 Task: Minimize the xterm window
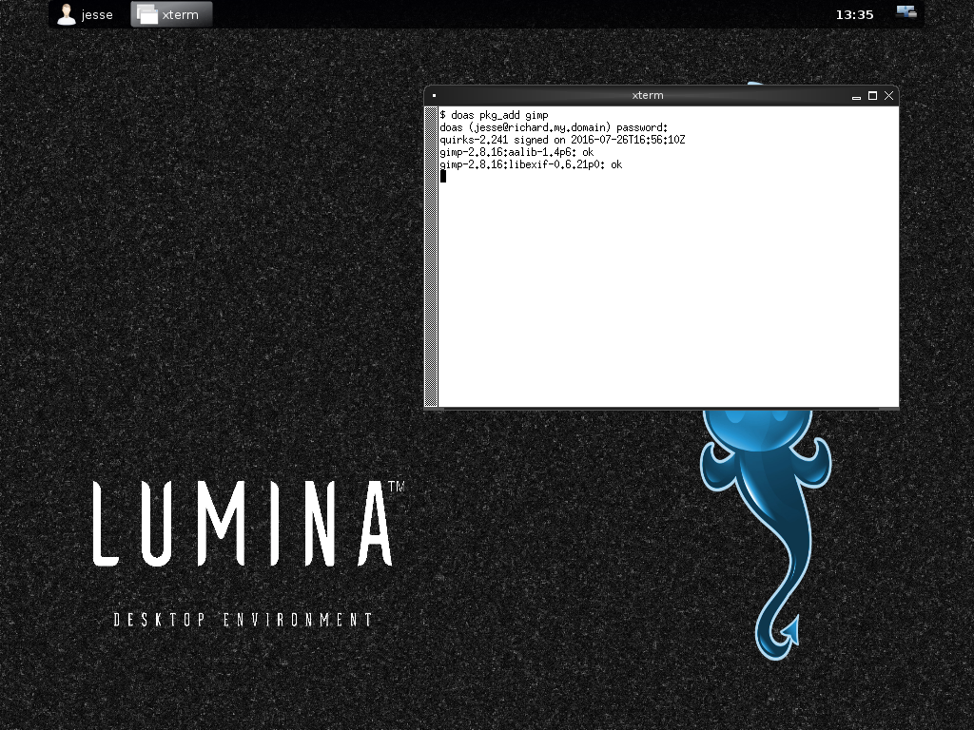pyautogui.click(x=856, y=96)
